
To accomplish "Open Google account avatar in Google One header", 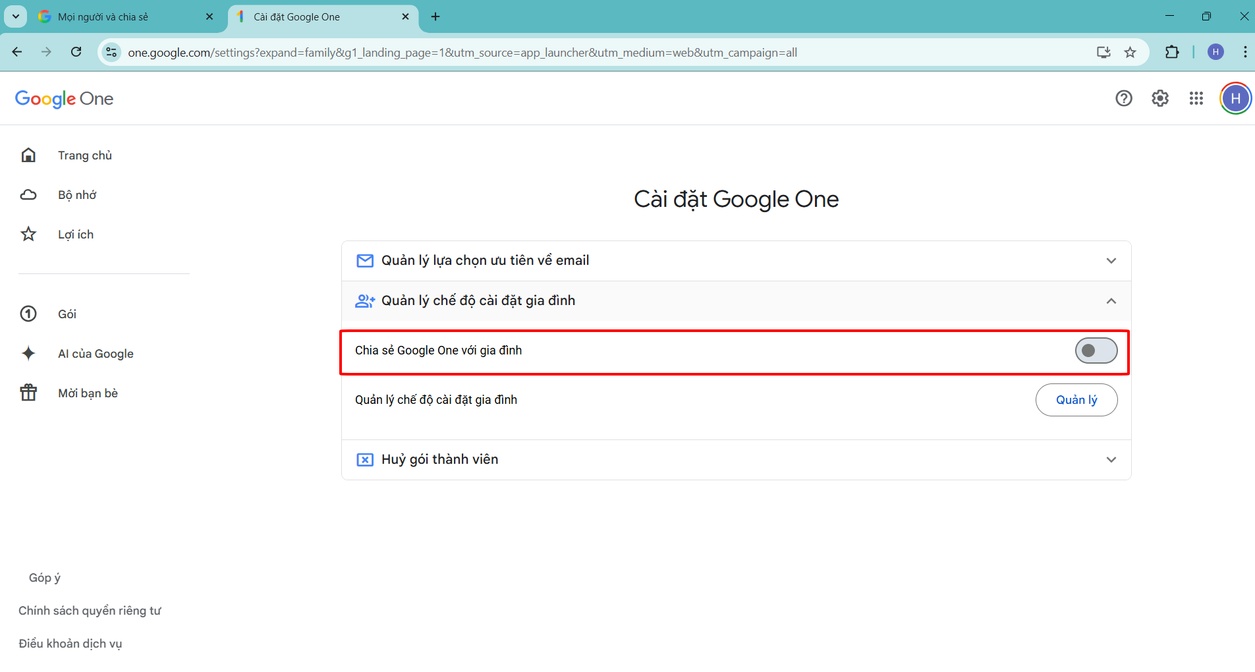I will point(1235,98).
